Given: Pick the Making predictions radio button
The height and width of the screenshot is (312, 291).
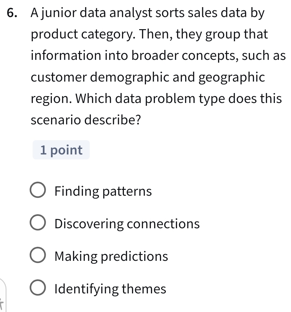Looking at the screenshot, I should pyautogui.click(x=38, y=257).
